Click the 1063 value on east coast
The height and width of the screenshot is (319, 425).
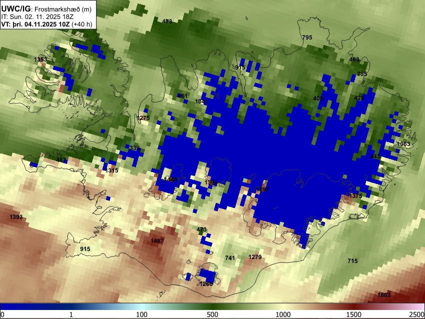[403, 144]
